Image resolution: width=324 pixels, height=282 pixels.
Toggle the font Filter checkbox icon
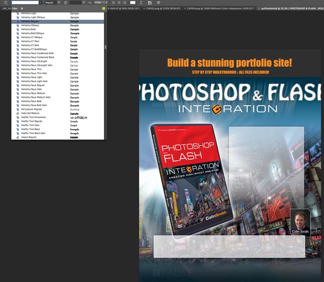(22, 8)
